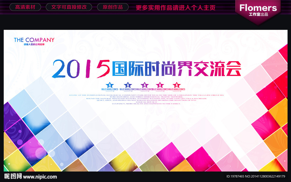This screenshot has width=291, height=182.
Task: Click the Flomers badge title
Action: click(x=258, y=8)
